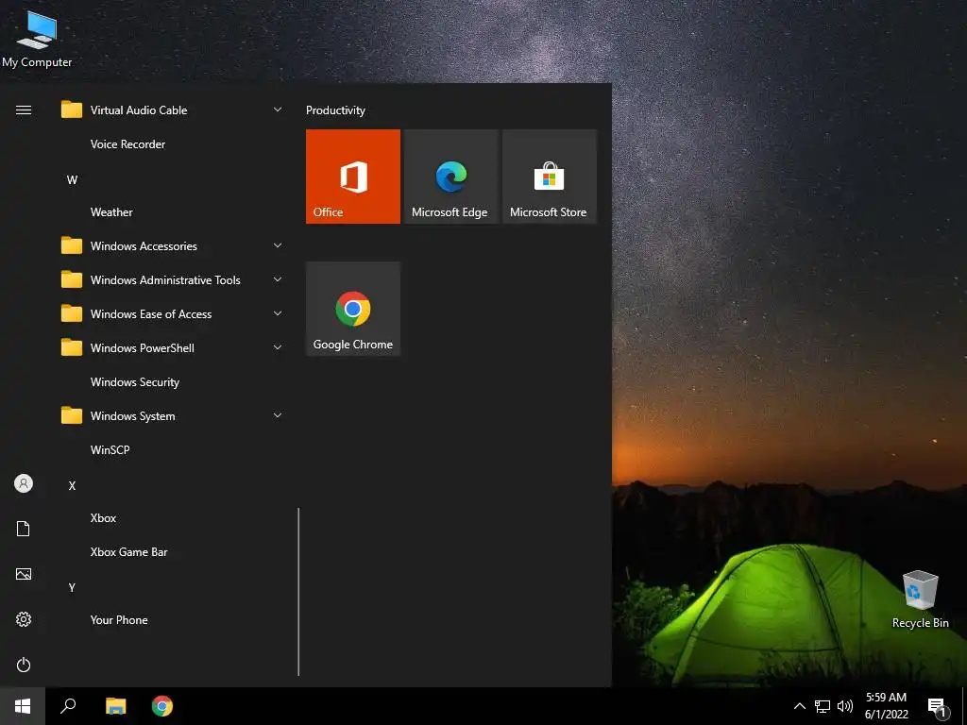
Task: Show hidden icons in system tray
Action: (x=799, y=706)
